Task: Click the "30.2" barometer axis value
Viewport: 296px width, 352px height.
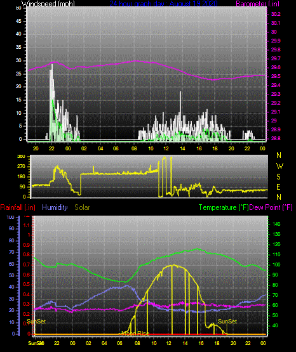Action: [276, 14]
